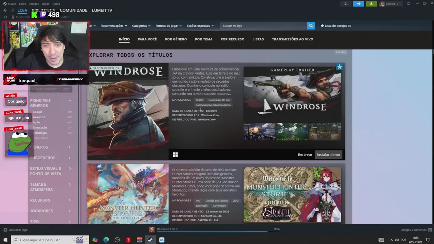Viewport: 434px width, 244px height.
Task: Select the PARA VOCÊ tab
Action: (147, 39)
